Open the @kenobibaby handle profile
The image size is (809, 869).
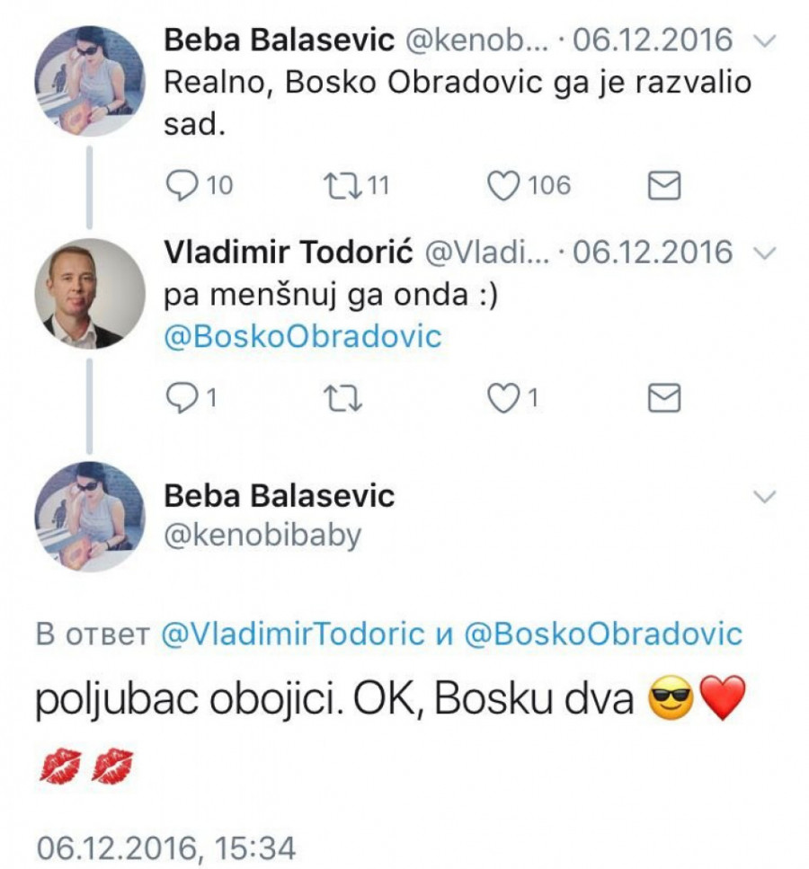[262, 536]
